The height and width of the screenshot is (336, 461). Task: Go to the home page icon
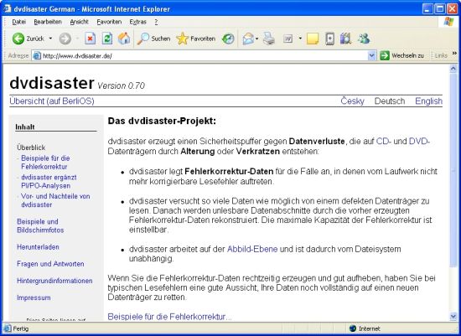pyautogui.click(x=124, y=39)
